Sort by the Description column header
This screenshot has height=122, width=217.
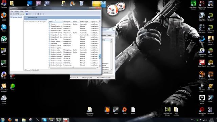pos(67,22)
